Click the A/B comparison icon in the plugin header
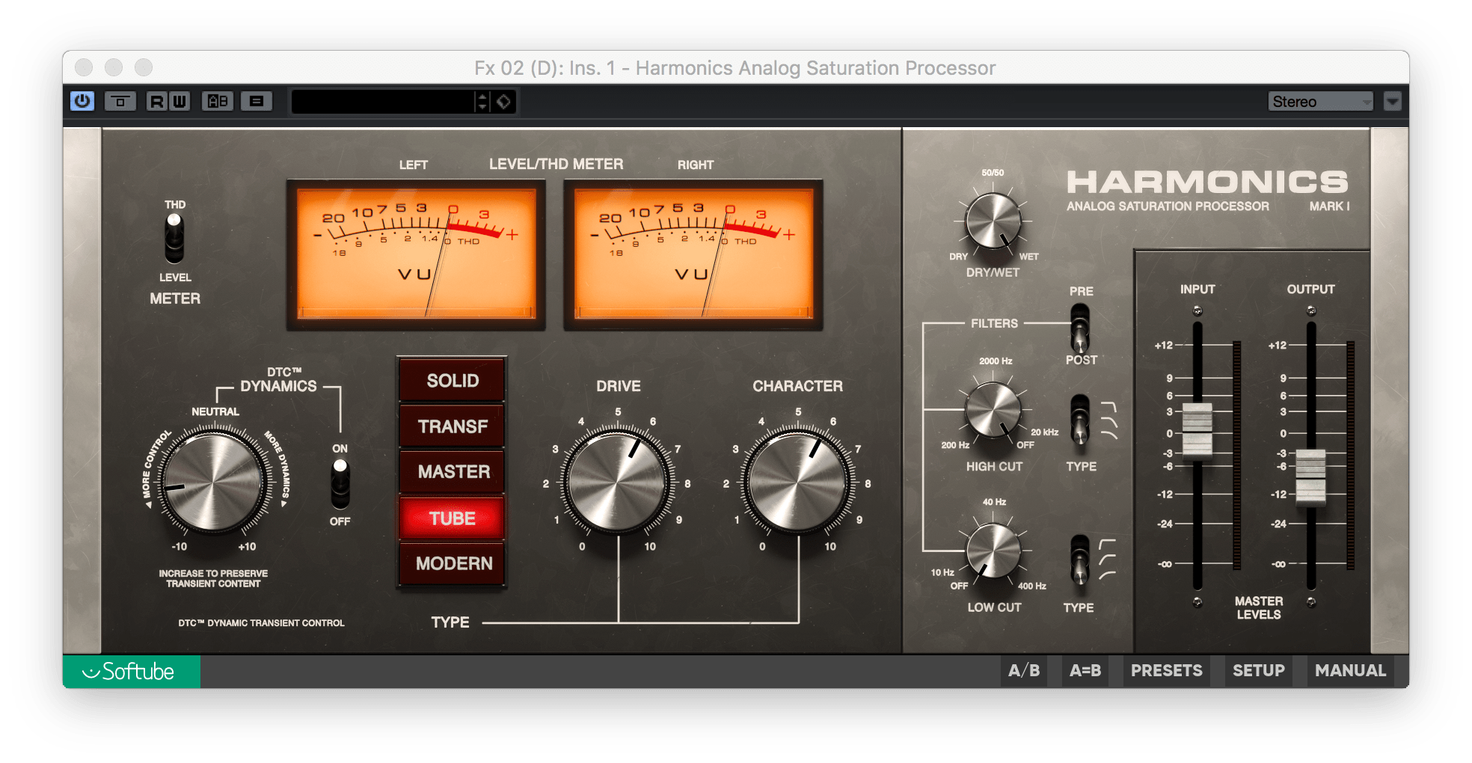1472x763 pixels. 218,101
